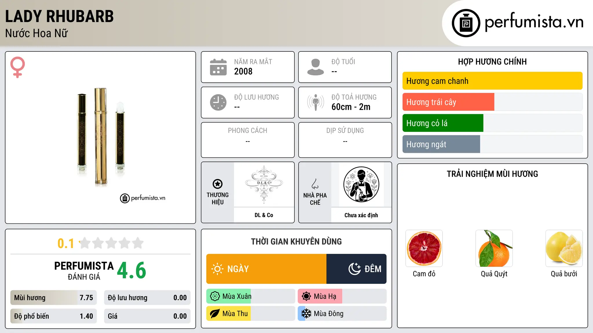Click the small perfumista.vn watermark logo on product image
This screenshot has height=333, width=593.
(x=143, y=198)
